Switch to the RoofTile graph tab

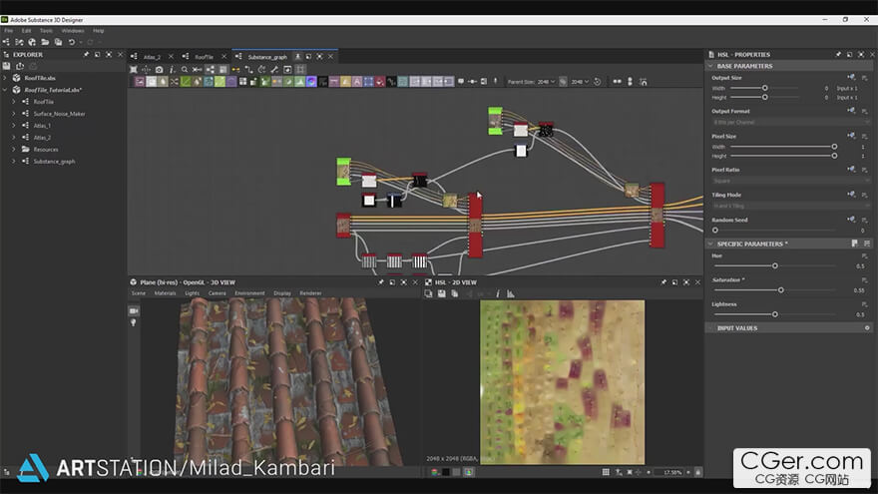point(204,57)
